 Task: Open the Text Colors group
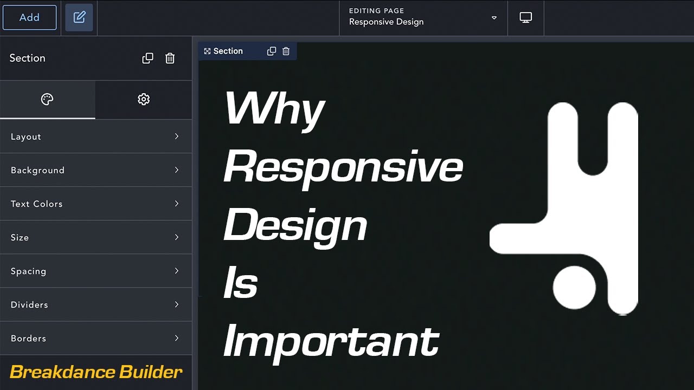click(96, 204)
